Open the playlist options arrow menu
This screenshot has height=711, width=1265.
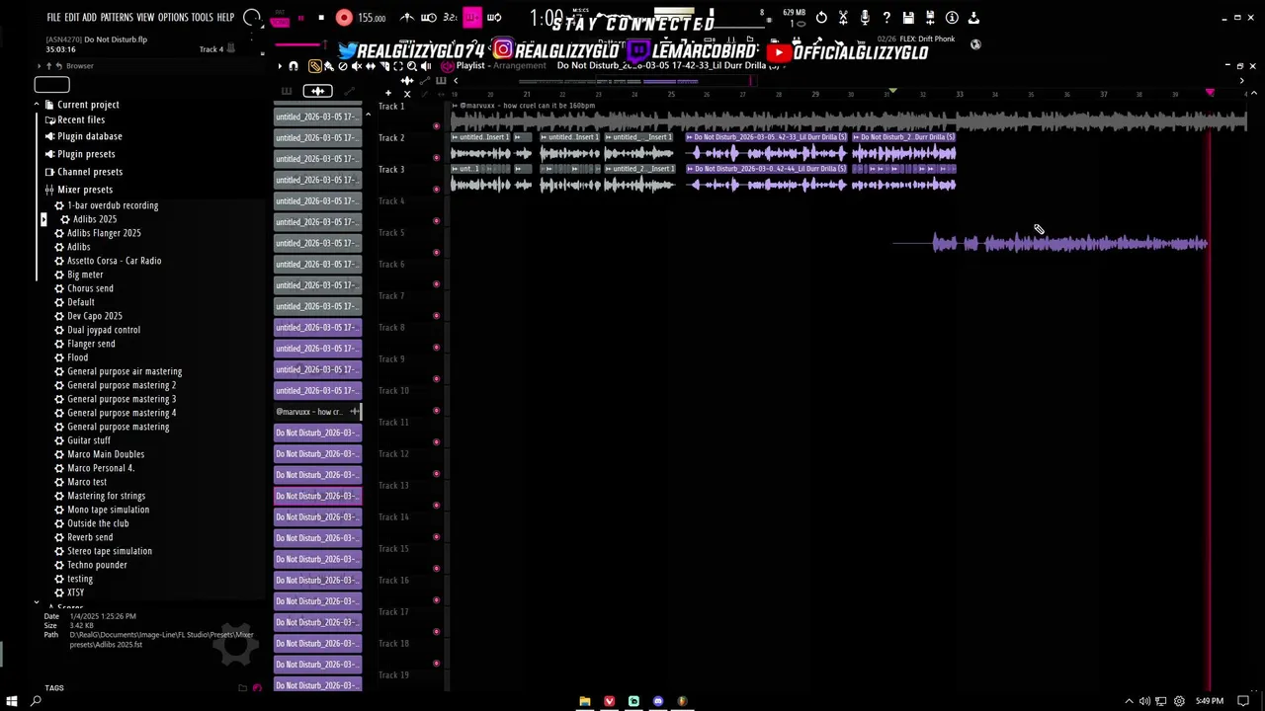pos(280,66)
